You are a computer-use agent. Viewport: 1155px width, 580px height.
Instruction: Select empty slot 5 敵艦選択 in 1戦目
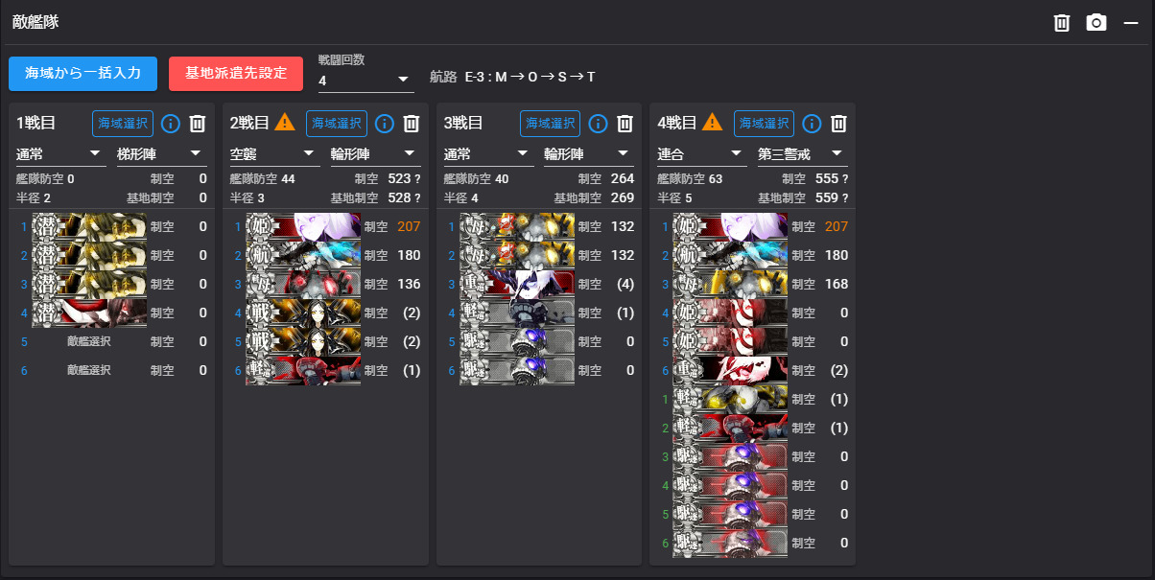coord(89,341)
